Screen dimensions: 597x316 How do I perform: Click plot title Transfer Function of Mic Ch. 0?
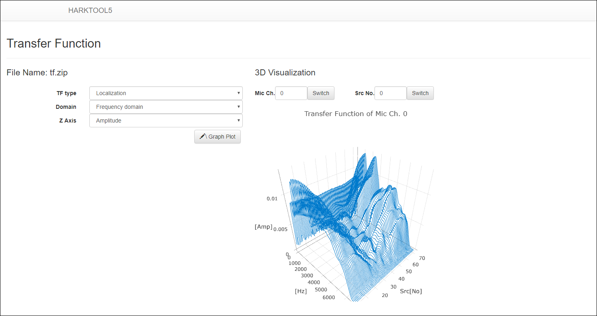coord(355,114)
